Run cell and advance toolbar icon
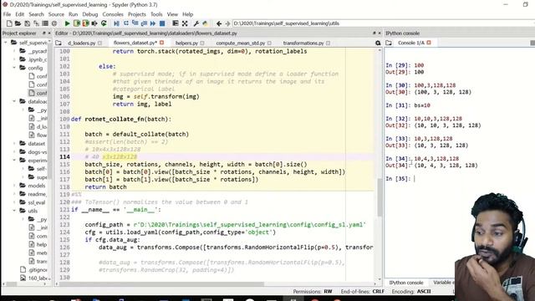 pos(85,23)
